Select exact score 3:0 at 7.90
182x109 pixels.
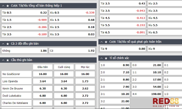pyautogui.click(x=115, y=87)
